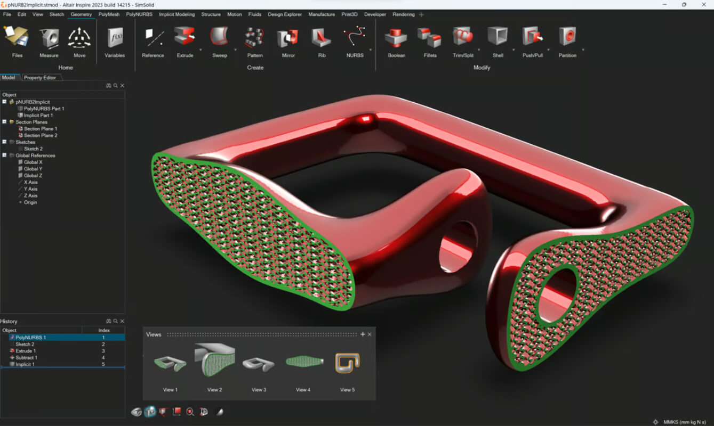Click the magnifier zoom icon in bottom toolbar
The image size is (714, 426).
190,412
